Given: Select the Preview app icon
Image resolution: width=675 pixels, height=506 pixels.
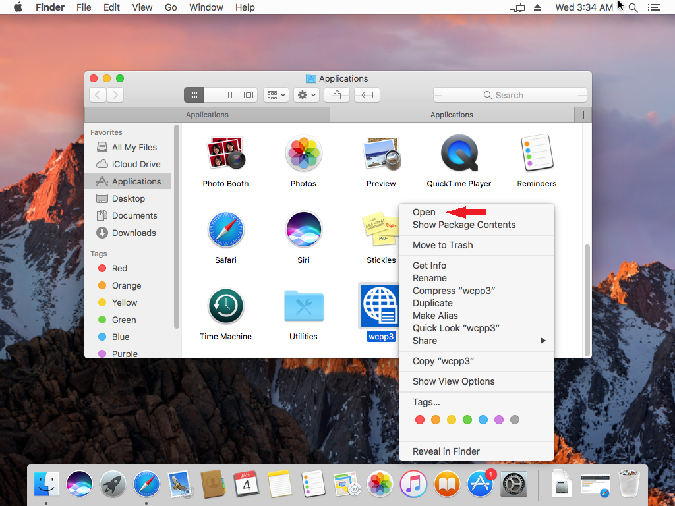Looking at the screenshot, I should (x=382, y=153).
